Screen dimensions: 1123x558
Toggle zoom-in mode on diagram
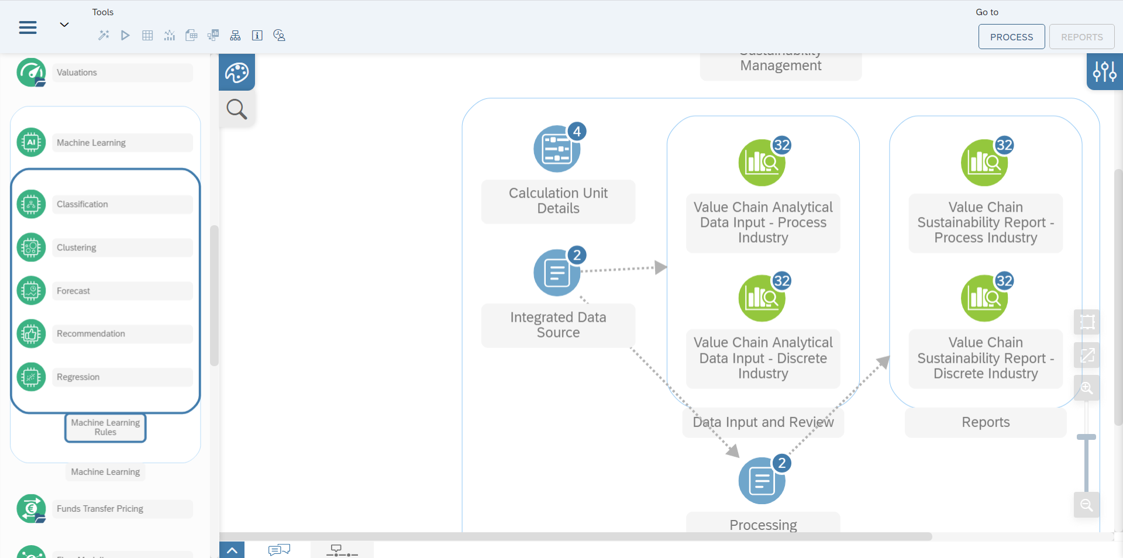click(1087, 388)
